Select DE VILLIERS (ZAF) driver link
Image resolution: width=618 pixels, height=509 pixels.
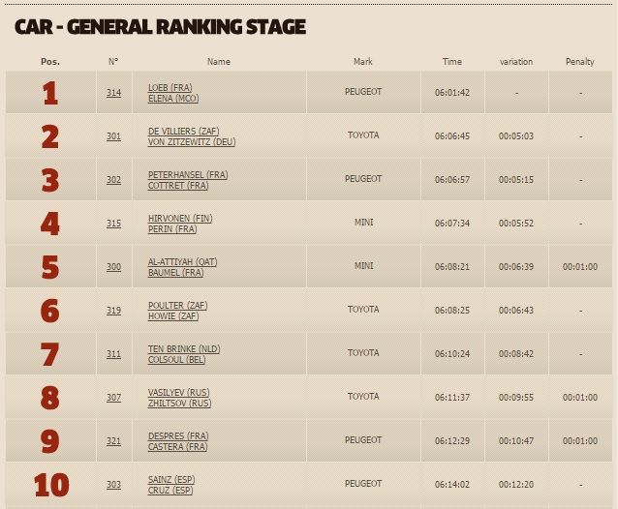tap(180, 132)
